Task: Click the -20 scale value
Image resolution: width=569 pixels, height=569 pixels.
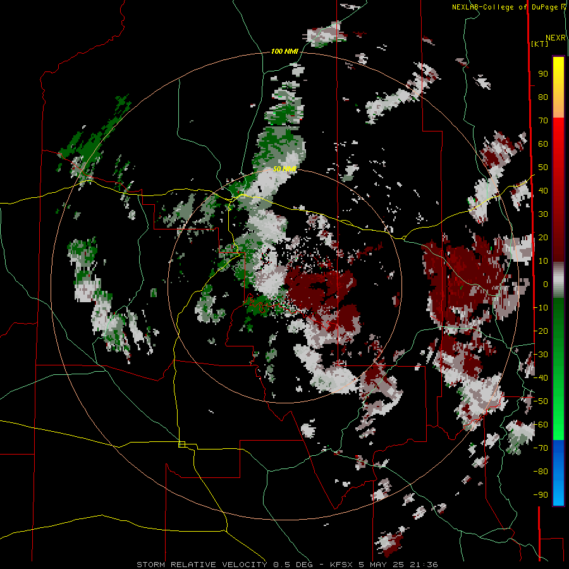Action: click(x=541, y=331)
